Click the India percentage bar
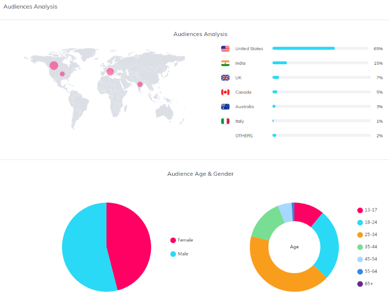Screen dimensions: 389x297 click(320, 63)
